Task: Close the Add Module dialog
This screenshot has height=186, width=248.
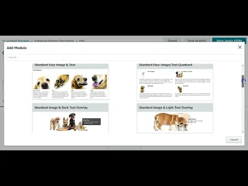Action: [240, 47]
